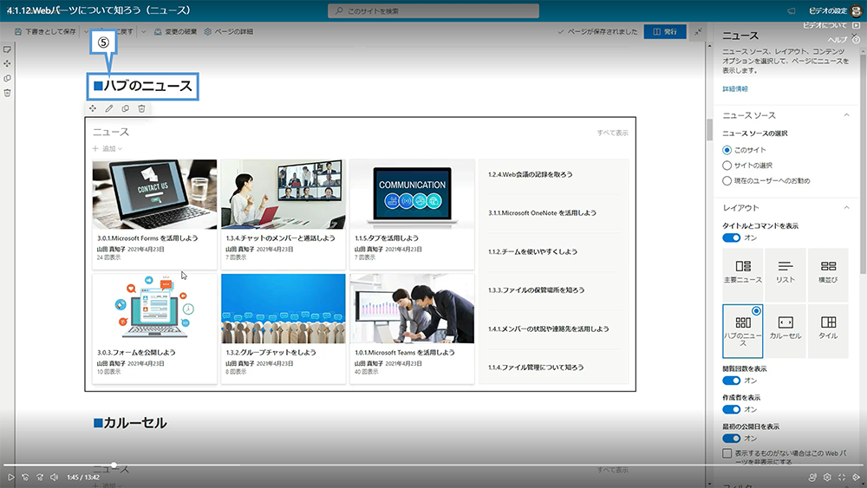Choose the カルーセル layout option
This screenshot has height=488, width=867.
click(786, 331)
